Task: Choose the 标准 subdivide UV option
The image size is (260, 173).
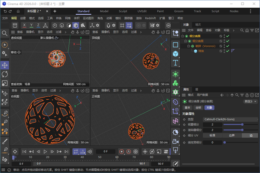Action: click(212, 136)
